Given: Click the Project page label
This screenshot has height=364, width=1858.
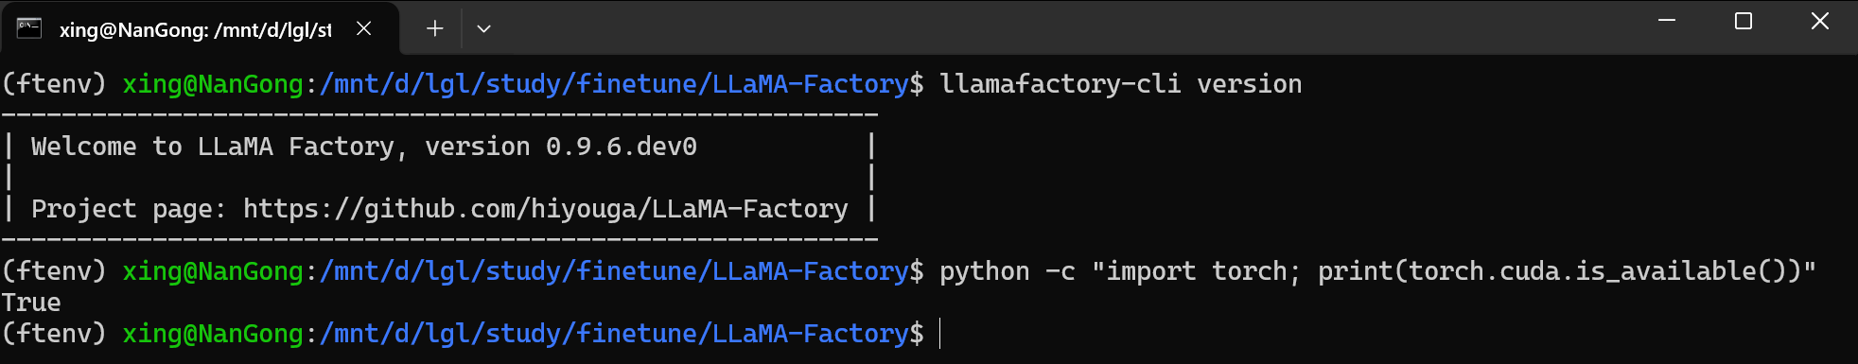Looking at the screenshot, I should 130,209.
